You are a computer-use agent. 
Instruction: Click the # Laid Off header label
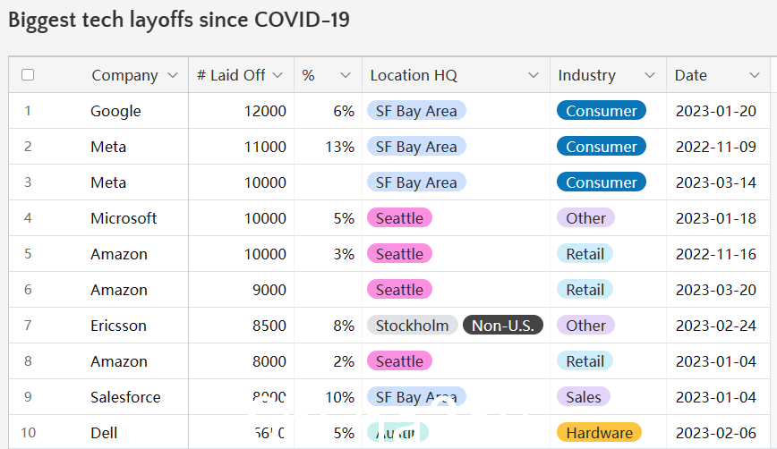(x=231, y=75)
